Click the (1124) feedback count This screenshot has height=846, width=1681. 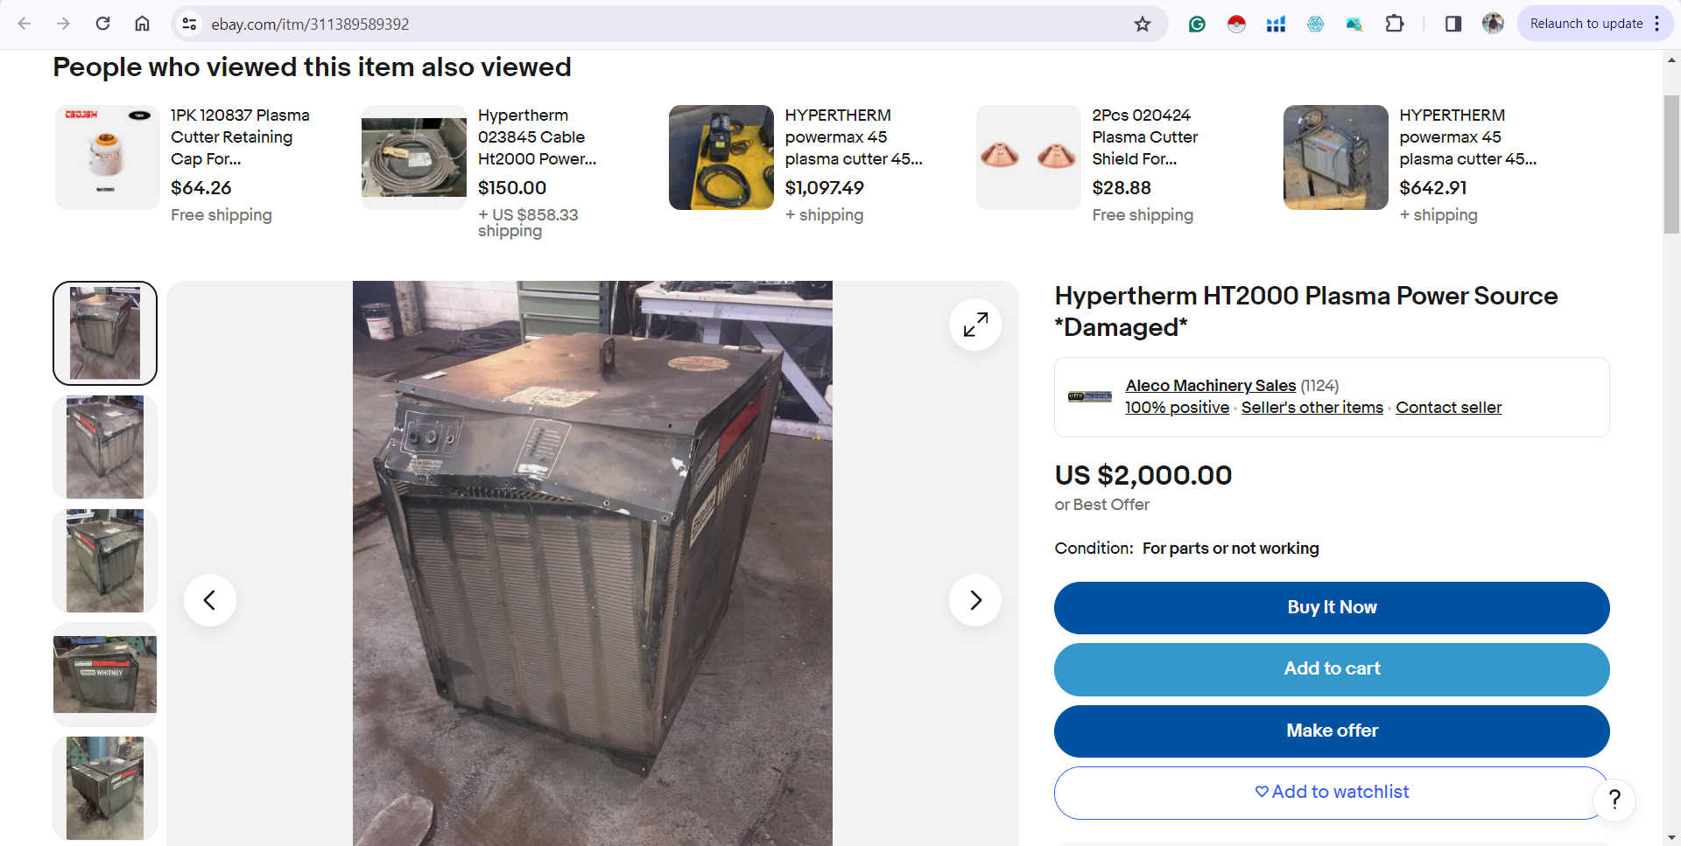1319,386
